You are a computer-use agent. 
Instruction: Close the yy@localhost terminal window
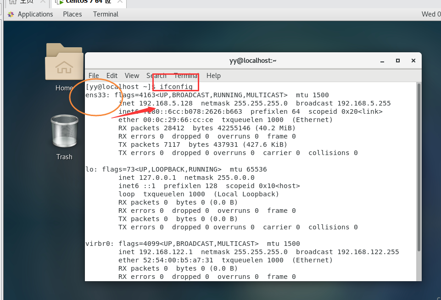pos(413,61)
